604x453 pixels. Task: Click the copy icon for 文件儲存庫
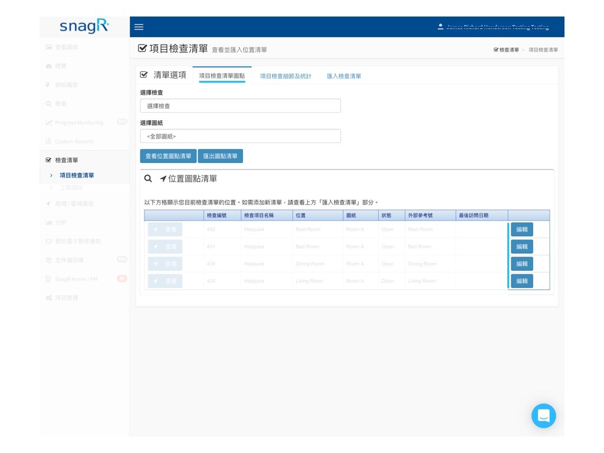click(48, 260)
